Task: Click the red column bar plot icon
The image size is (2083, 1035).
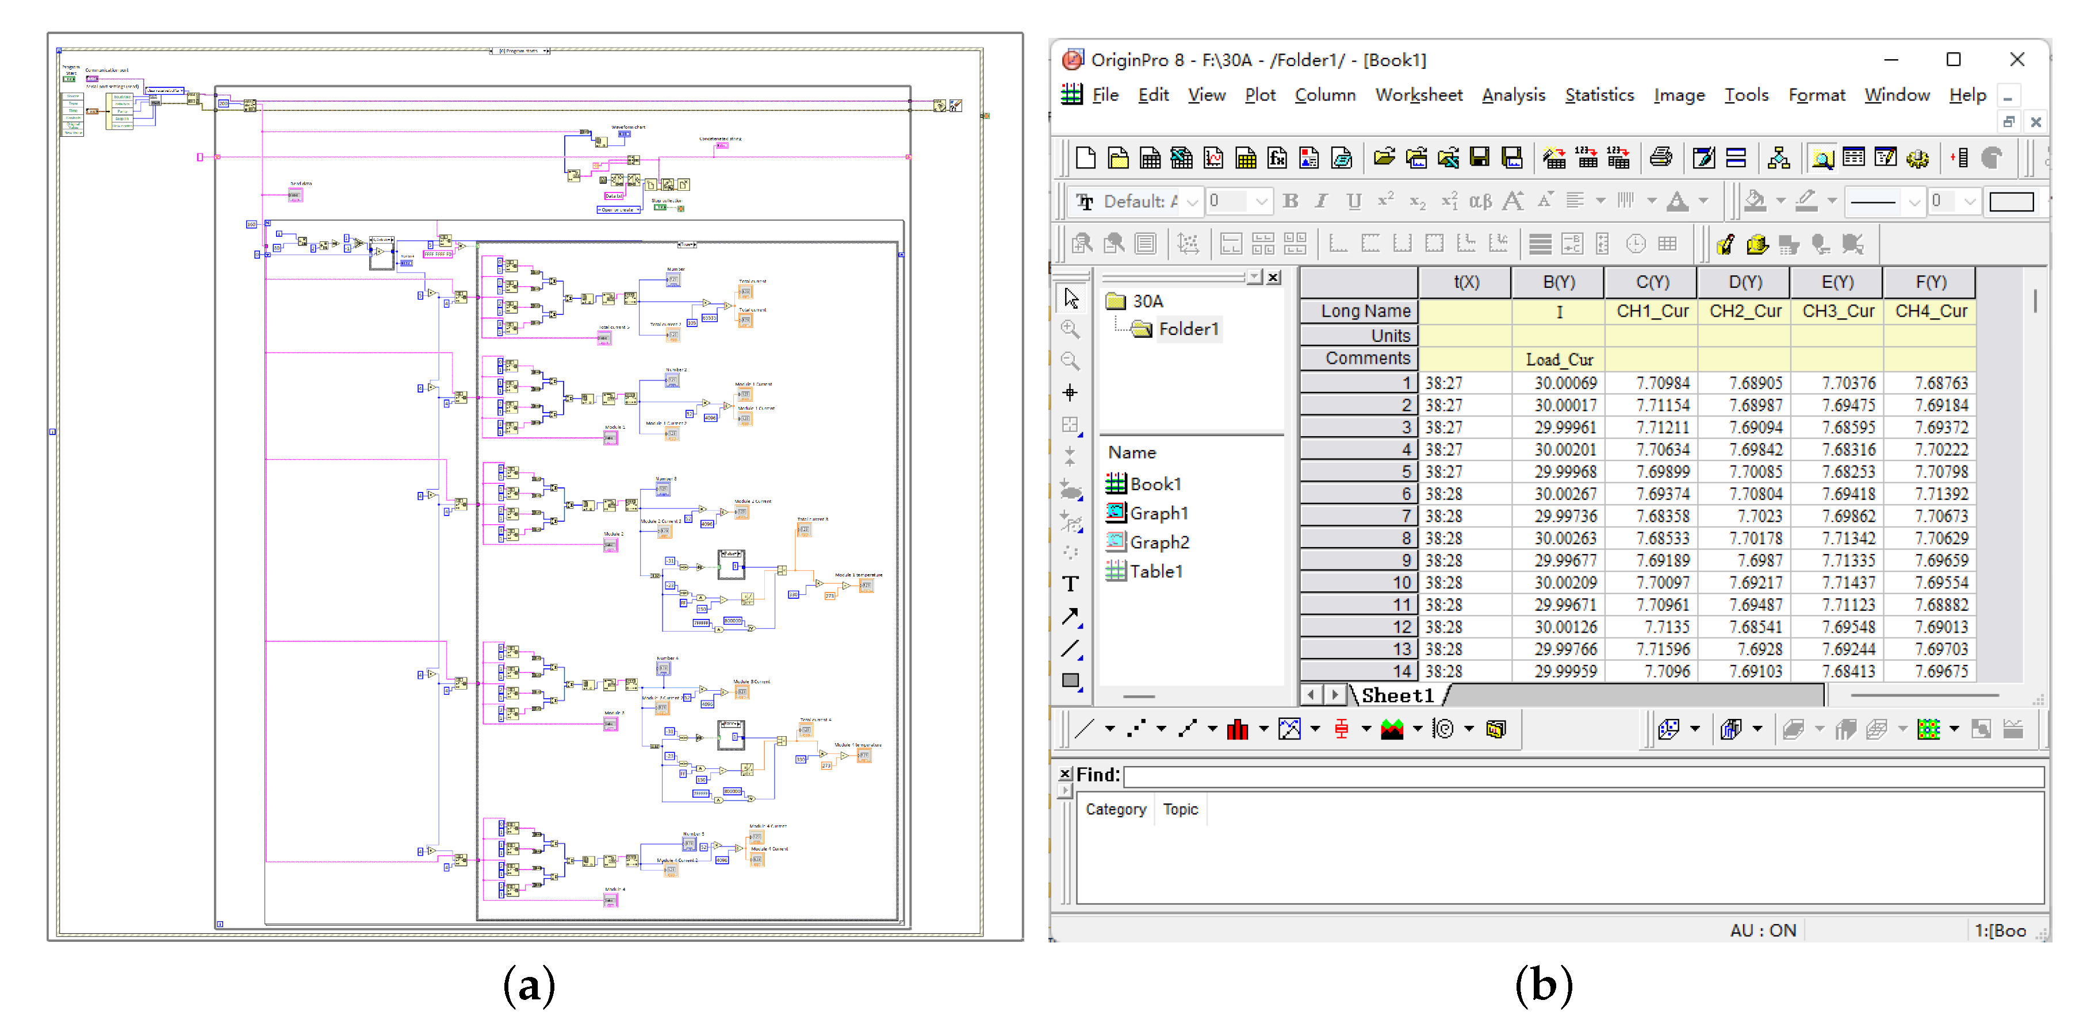Action: [1237, 730]
